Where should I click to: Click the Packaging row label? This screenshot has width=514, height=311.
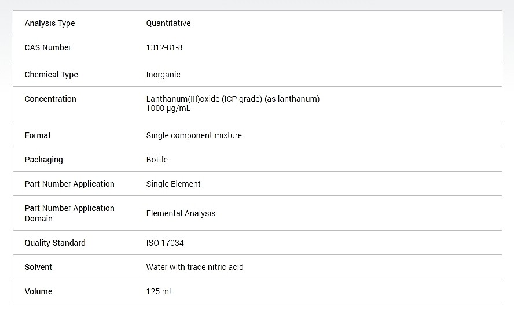tap(44, 160)
